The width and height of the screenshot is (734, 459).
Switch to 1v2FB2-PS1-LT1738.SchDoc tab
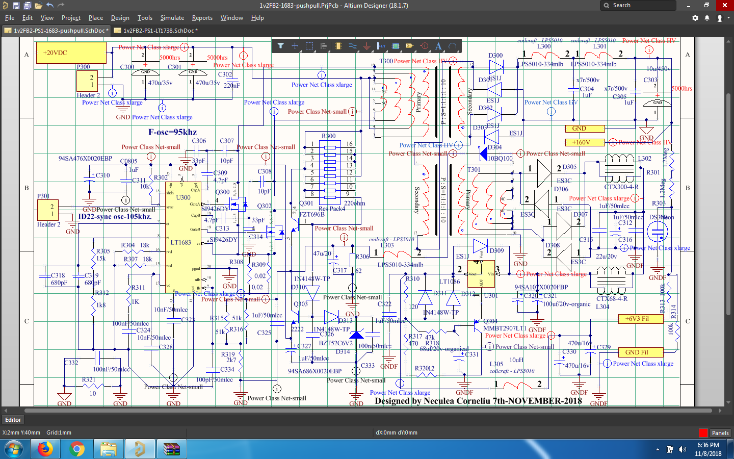(x=157, y=31)
